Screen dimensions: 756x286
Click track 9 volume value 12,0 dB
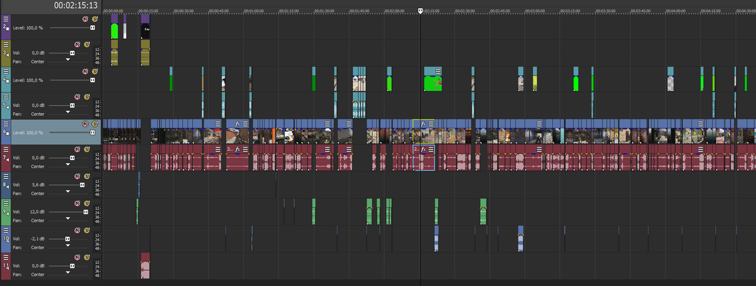[38, 212]
